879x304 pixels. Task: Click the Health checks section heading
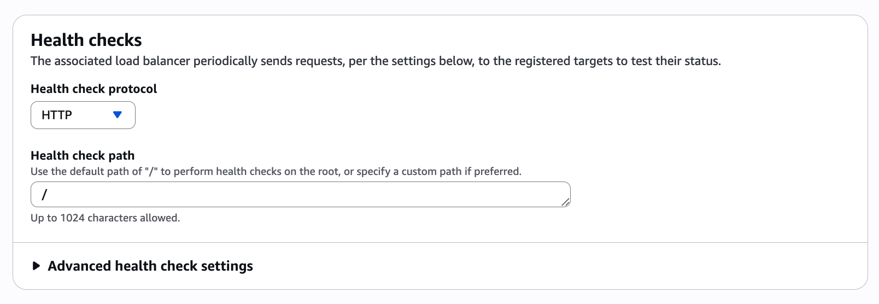click(86, 40)
